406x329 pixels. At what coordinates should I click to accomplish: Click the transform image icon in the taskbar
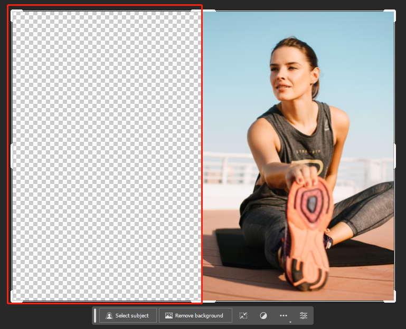click(243, 315)
